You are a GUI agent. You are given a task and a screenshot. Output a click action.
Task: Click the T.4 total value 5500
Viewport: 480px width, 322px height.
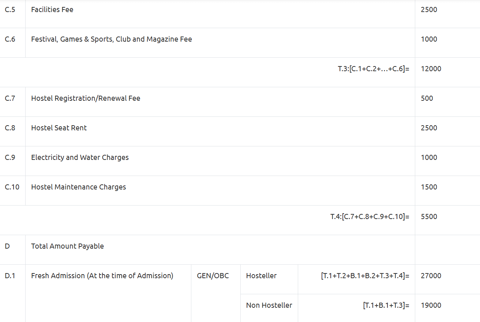(429, 217)
